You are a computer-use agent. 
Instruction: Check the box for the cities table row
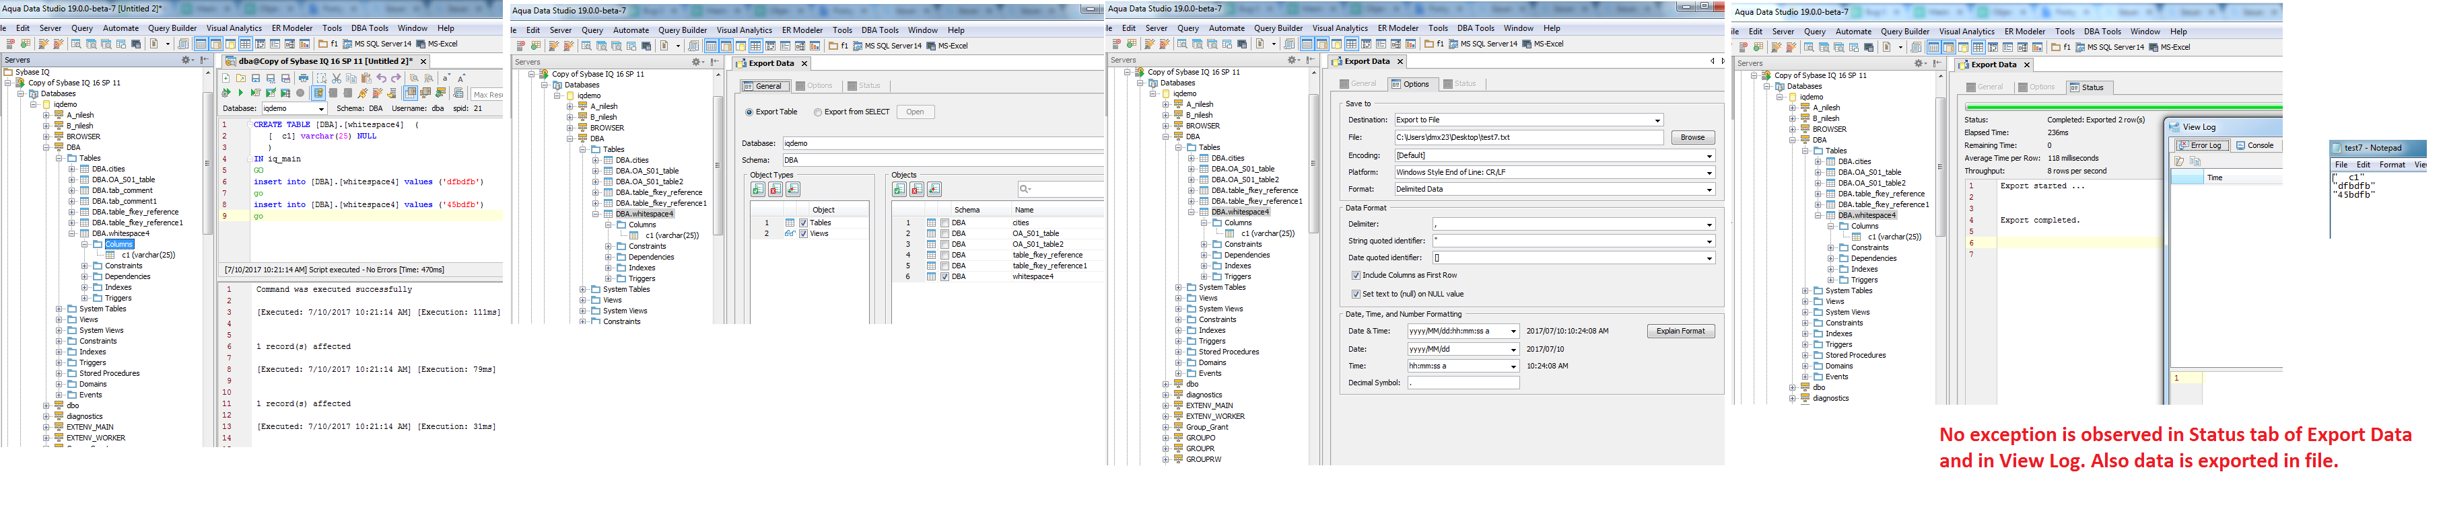click(x=944, y=223)
